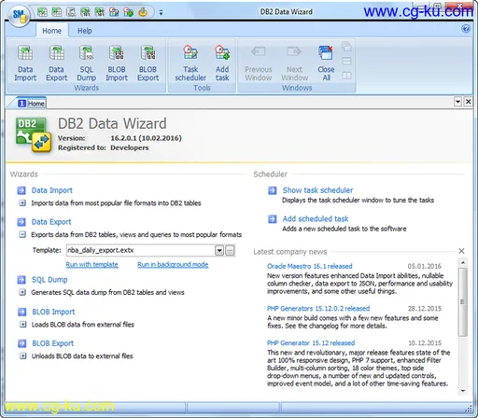Click the Template field showing nba_daily_export.extx
The height and width of the screenshot is (418, 478).
click(140, 250)
